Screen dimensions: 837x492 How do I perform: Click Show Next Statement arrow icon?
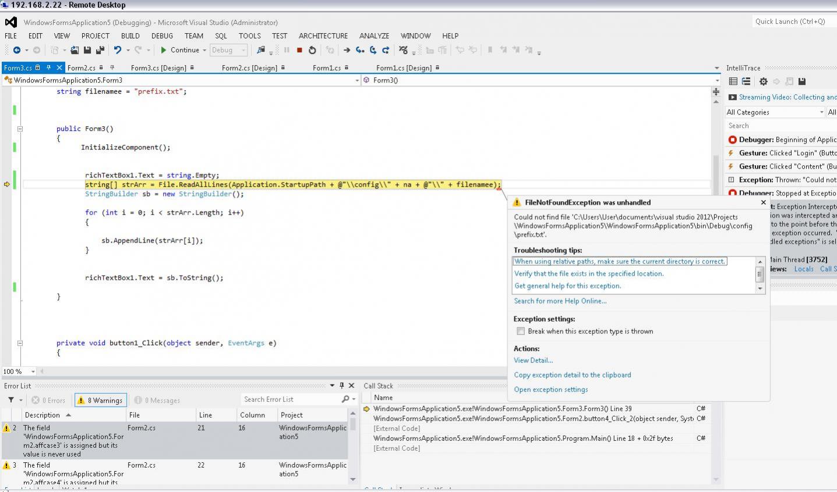[347, 50]
